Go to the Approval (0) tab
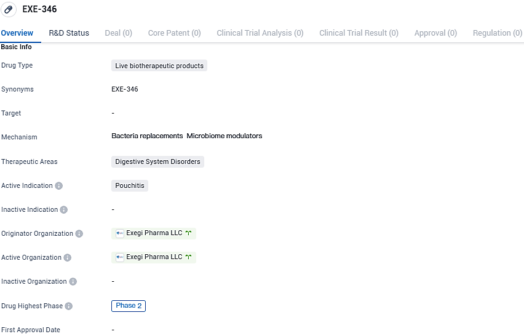 tap(435, 33)
